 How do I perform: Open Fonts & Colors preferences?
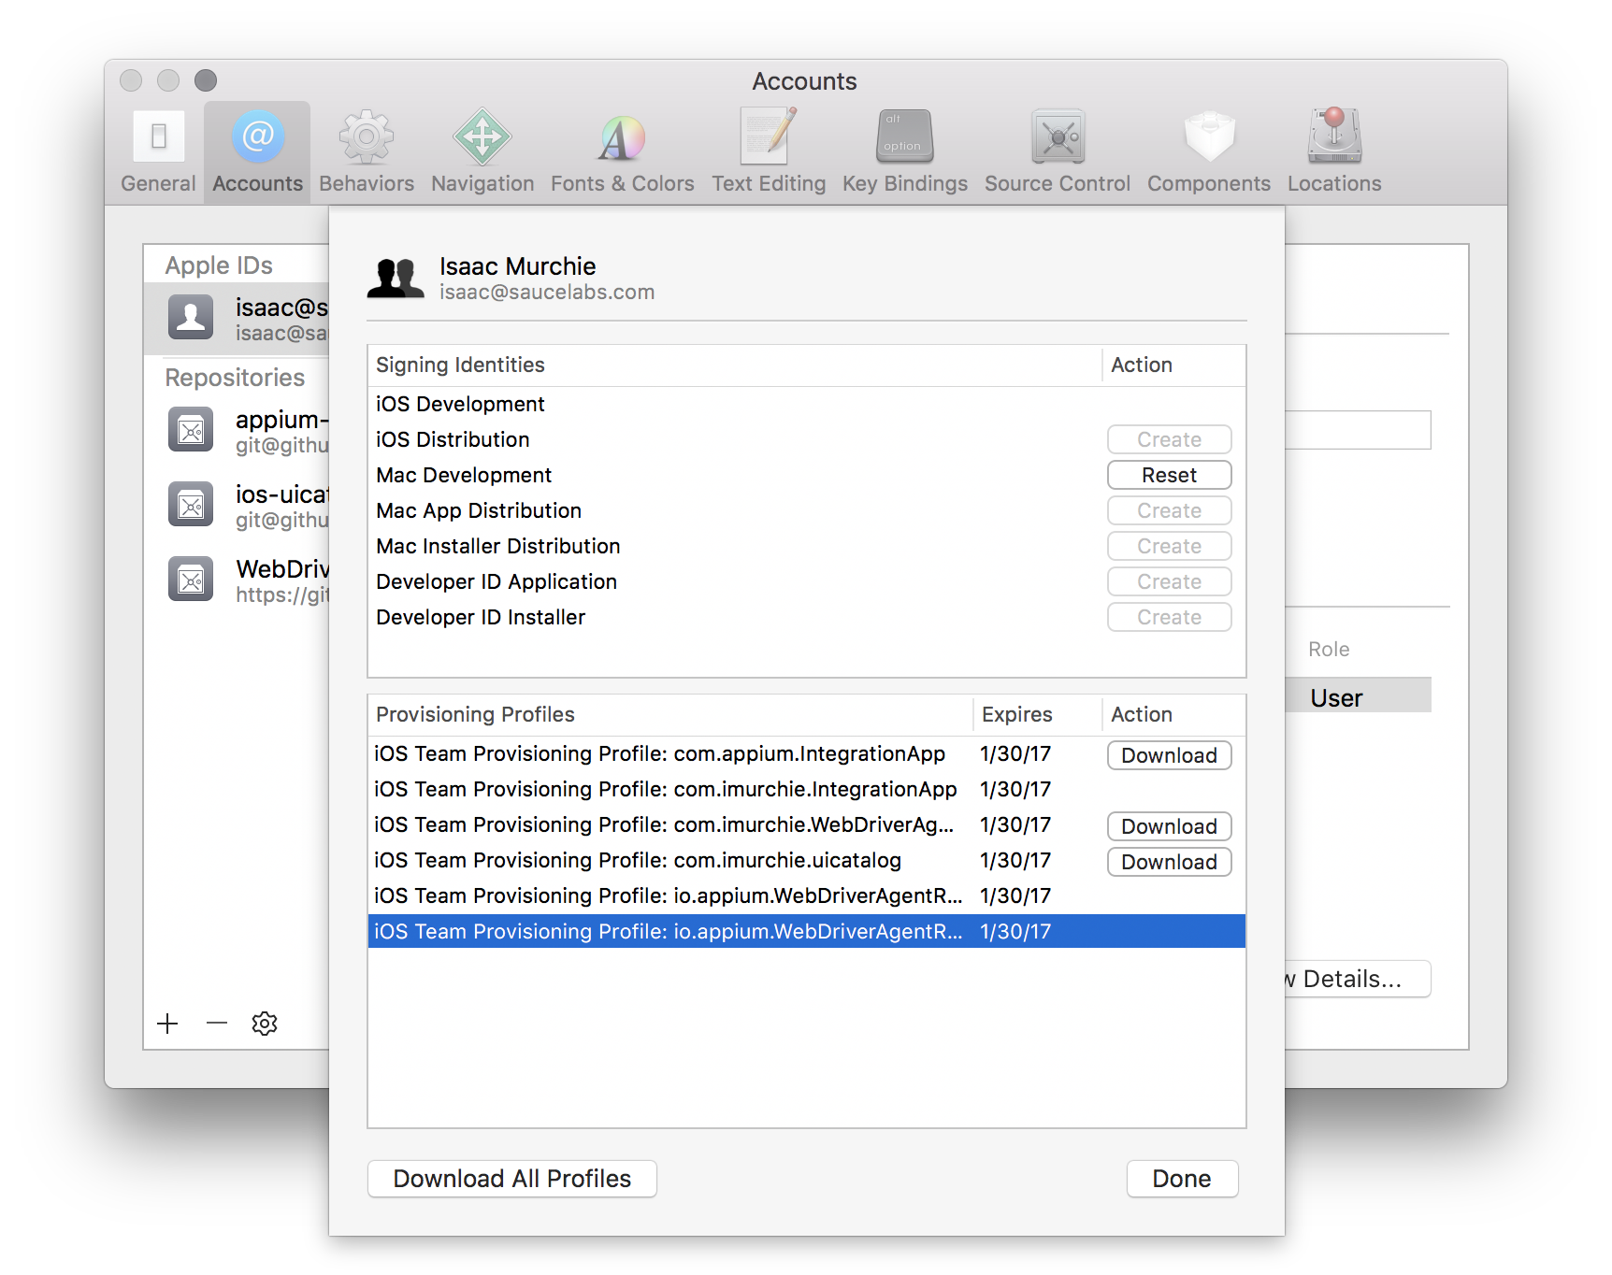click(621, 150)
